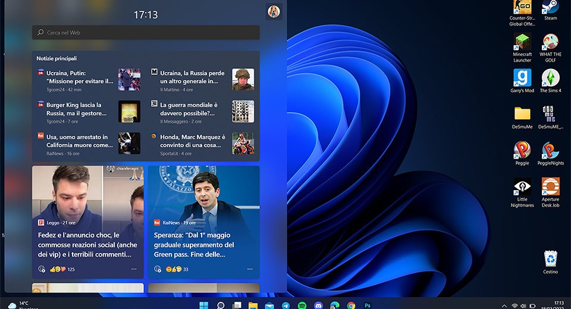
Task: Open Telegram from the taskbar
Action: 285,305
